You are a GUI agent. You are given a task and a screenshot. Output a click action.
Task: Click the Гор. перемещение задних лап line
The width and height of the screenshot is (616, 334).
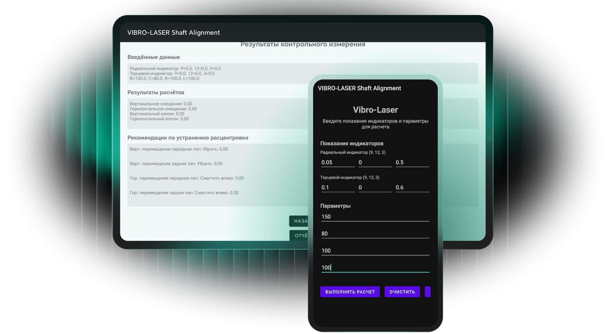pos(184,193)
